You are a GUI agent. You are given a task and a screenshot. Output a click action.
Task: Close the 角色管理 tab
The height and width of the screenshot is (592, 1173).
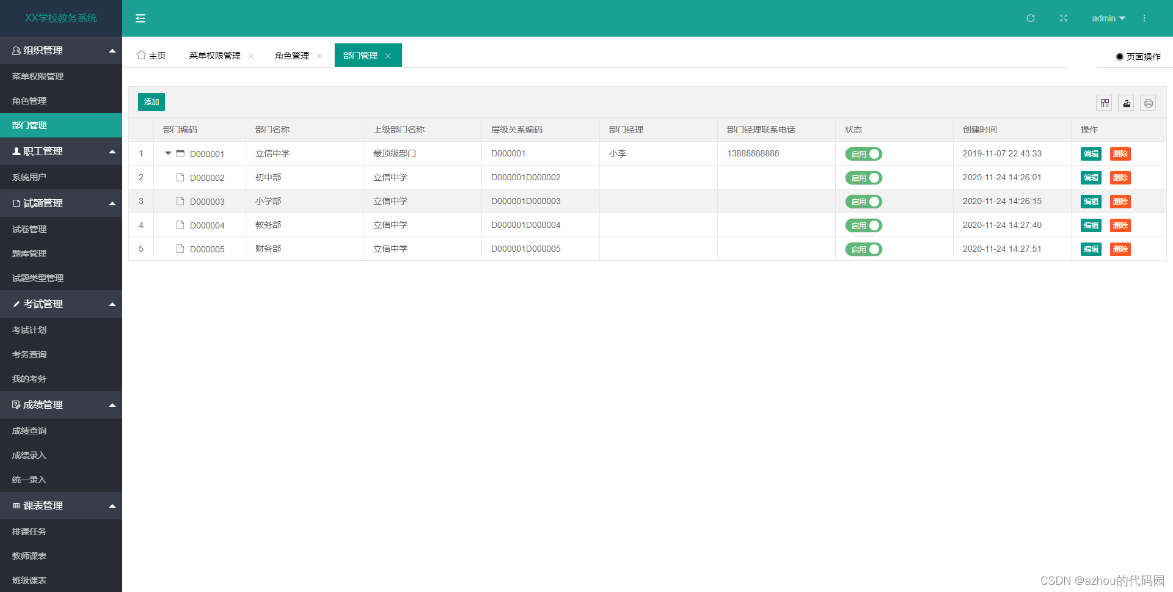coord(320,56)
